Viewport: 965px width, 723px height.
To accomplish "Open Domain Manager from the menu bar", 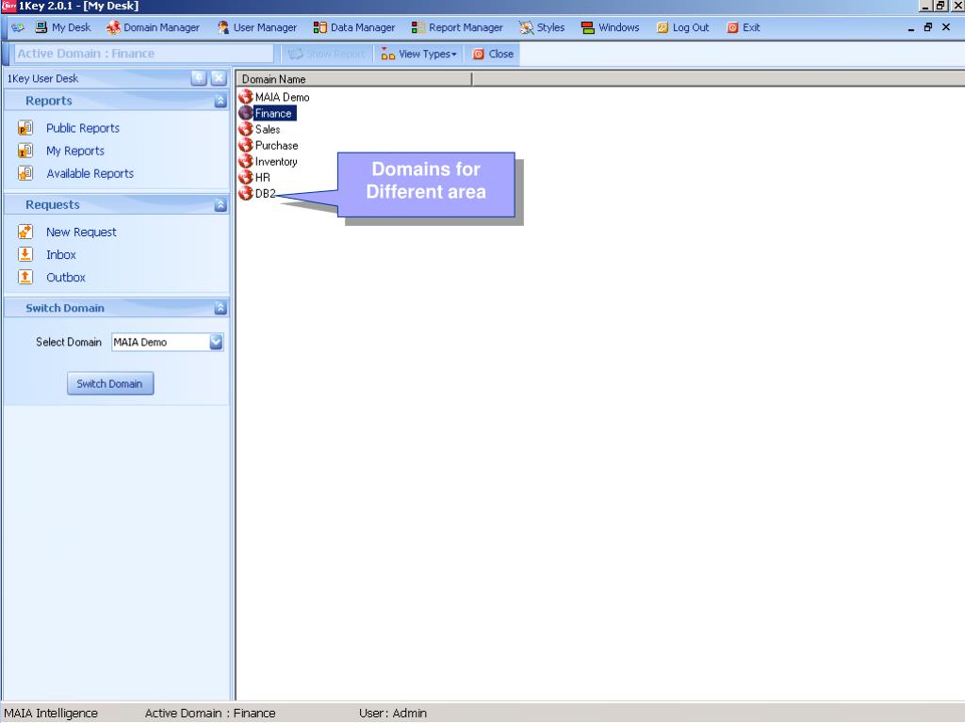I will (153, 27).
